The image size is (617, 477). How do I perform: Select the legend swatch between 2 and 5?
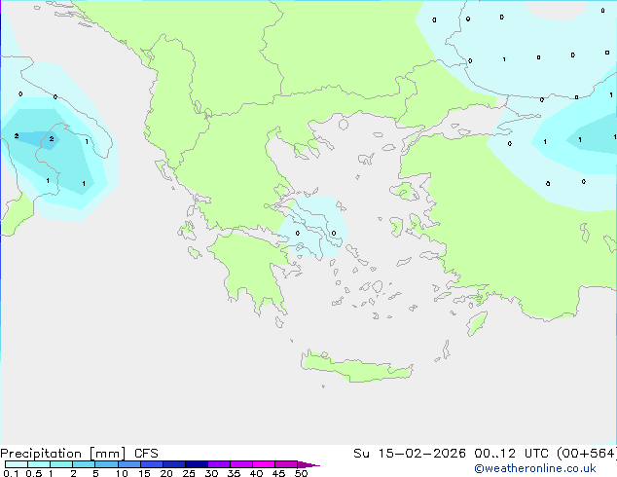pyautogui.click(x=84, y=464)
